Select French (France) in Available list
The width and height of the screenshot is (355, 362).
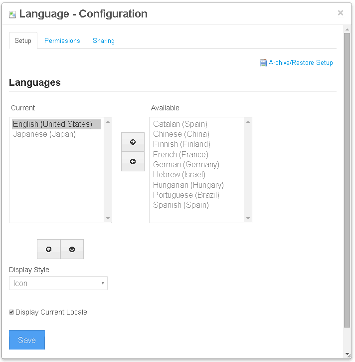click(180, 154)
